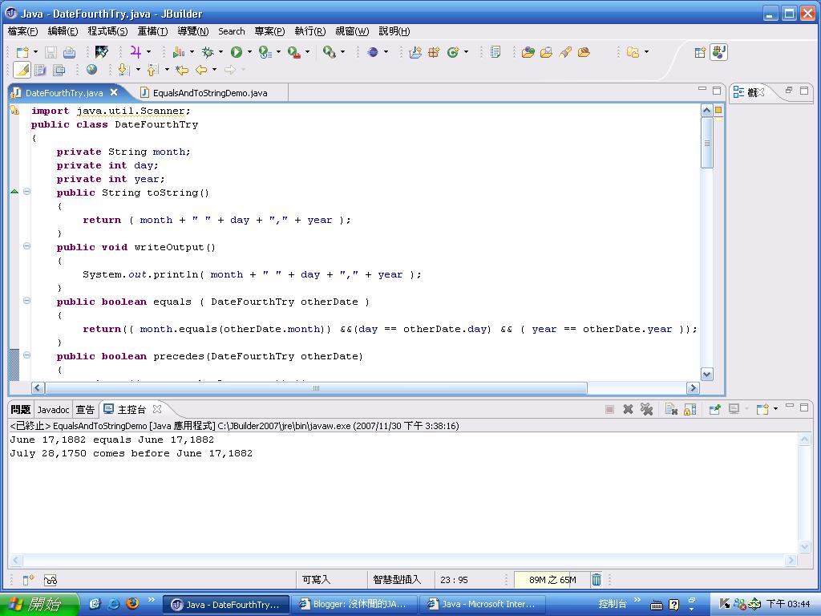821x616 pixels.
Task: Collapse the precedes() method fold marker
Action: click(x=26, y=355)
